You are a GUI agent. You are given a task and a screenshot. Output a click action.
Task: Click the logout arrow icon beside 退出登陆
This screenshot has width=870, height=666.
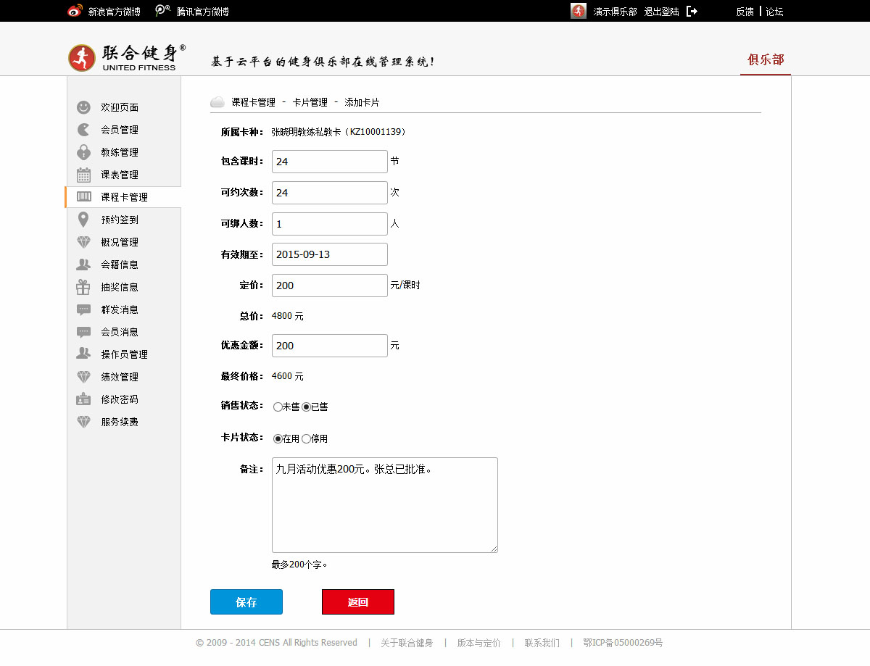692,11
